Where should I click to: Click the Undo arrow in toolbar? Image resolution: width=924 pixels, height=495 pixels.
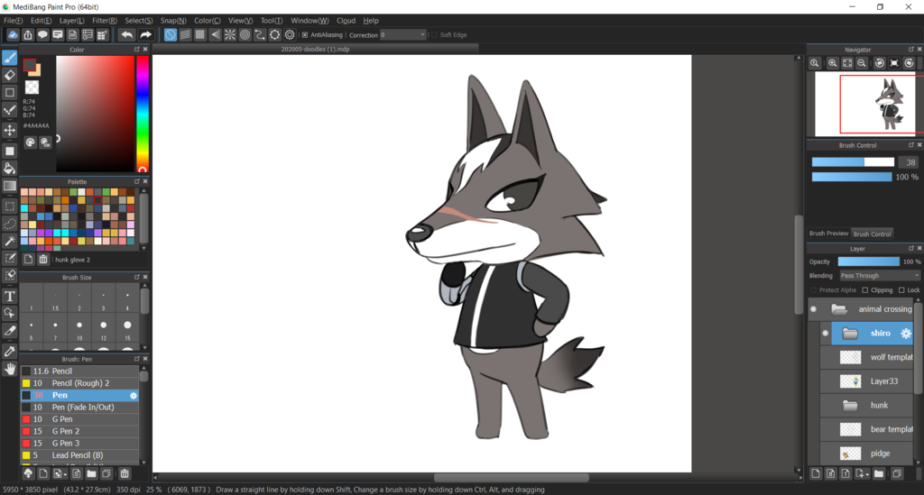[126, 35]
